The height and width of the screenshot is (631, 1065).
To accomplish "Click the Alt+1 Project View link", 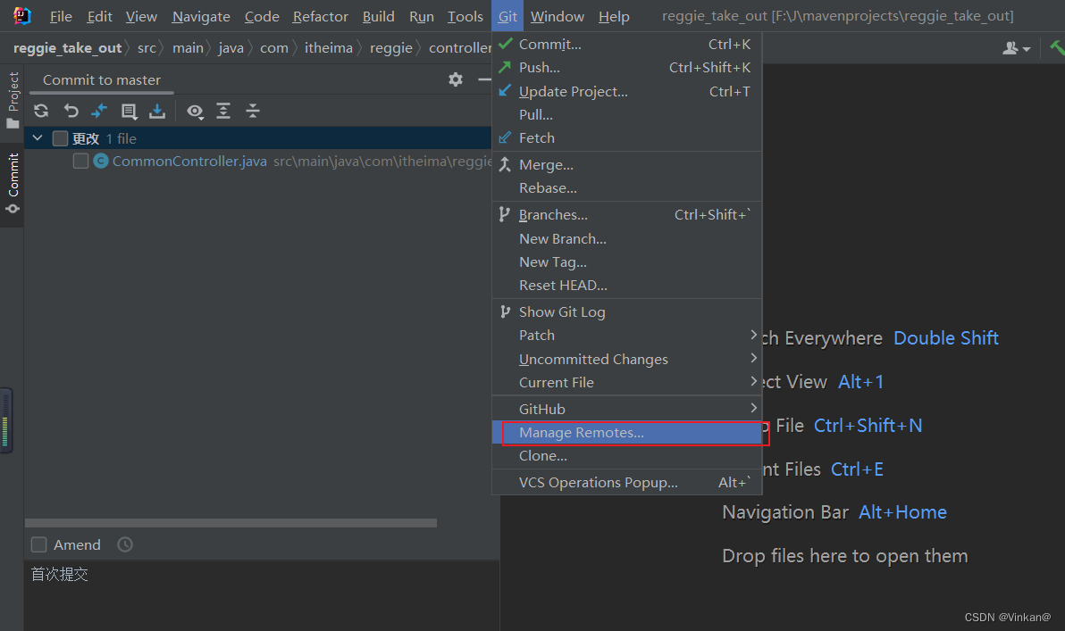I will click(860, 381).
